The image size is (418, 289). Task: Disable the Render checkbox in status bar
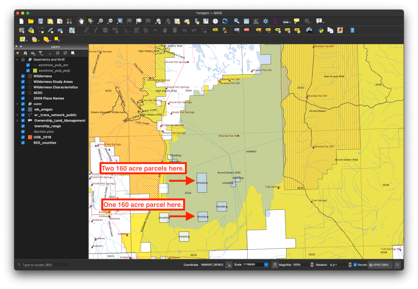pyautogui.click(x=355, y=265)
